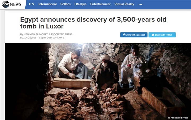This screenshot has width=191, height=120.
Task: Click the Twitter bird icon
Action: coord(153,35)
